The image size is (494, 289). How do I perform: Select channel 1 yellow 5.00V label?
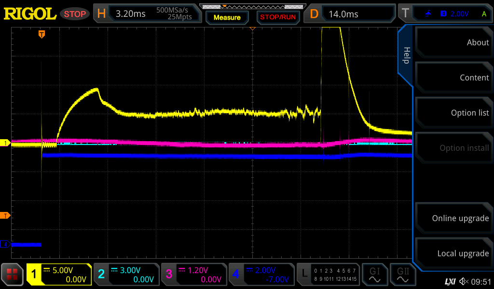59,275
